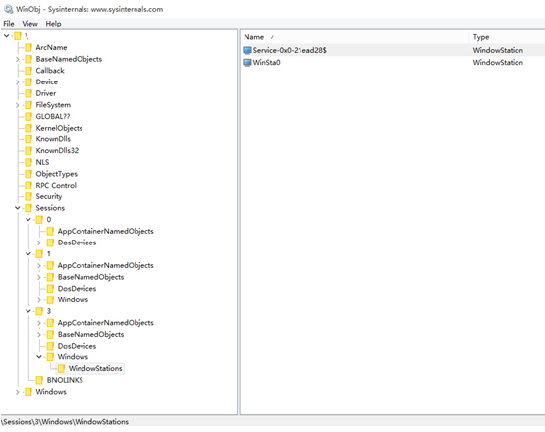Select WindowStations folder icon
This screenshot has width=545, height=432.
[61, 369]
